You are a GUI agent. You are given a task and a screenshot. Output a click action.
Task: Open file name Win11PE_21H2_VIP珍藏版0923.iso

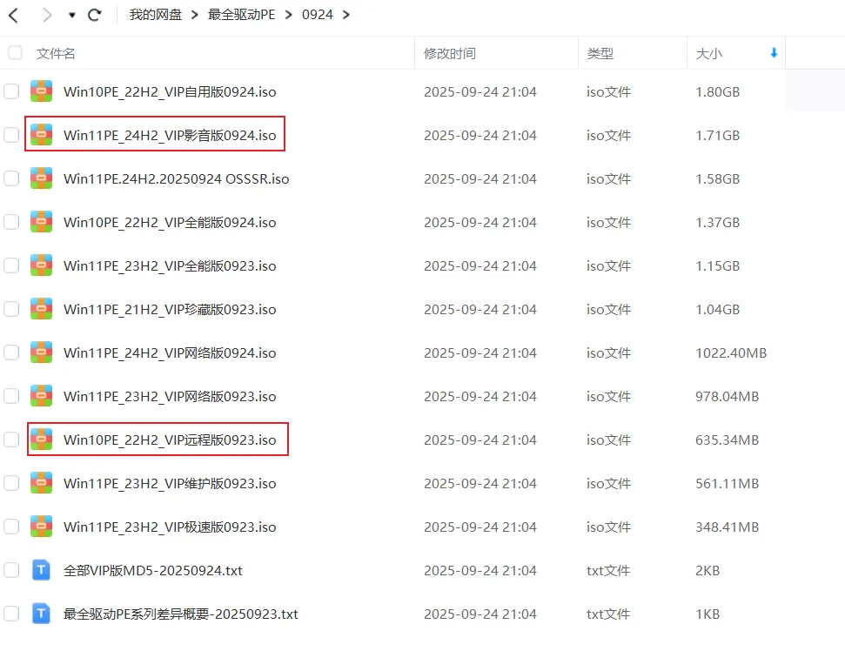coord(170,309)
